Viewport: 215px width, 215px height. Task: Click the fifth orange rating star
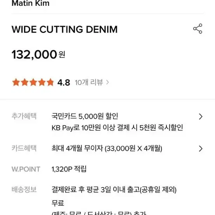point(50,82)
